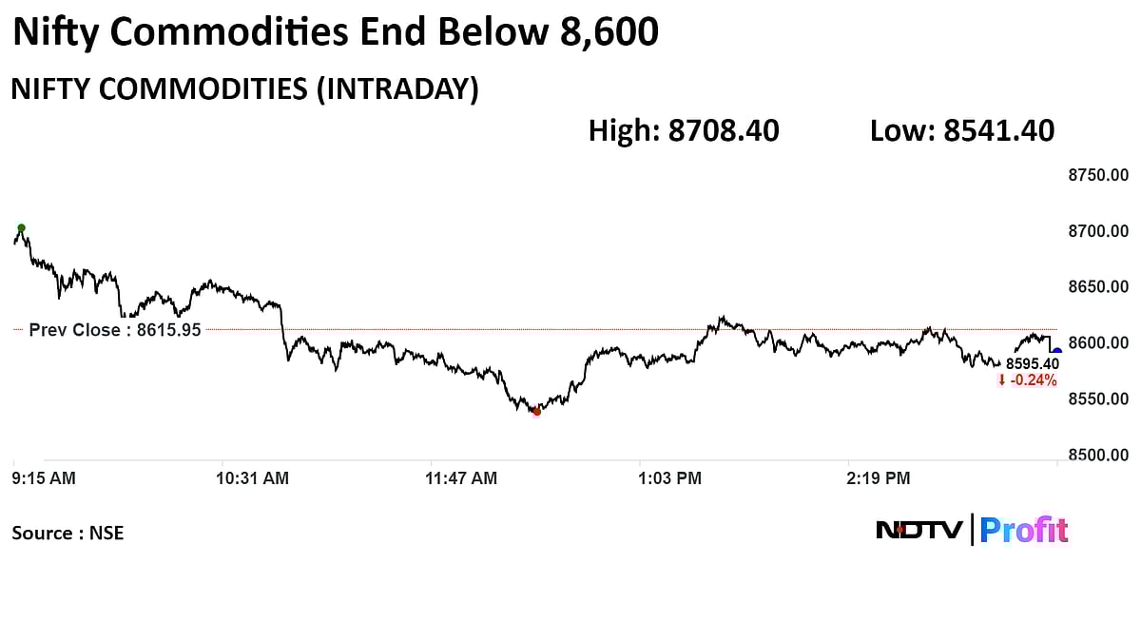Select the 10:31 AM time axis label
The width and height of the screenshot is (1141, 642).
click(x=252, y=478)
